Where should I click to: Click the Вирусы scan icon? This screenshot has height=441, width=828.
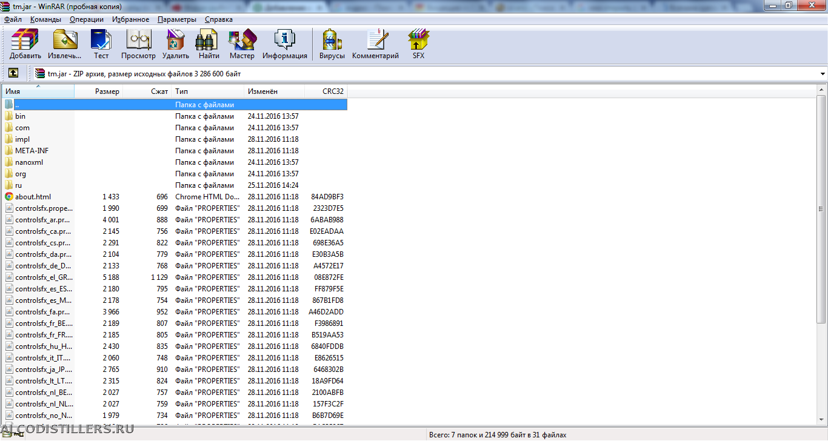[x=332, y=44]
